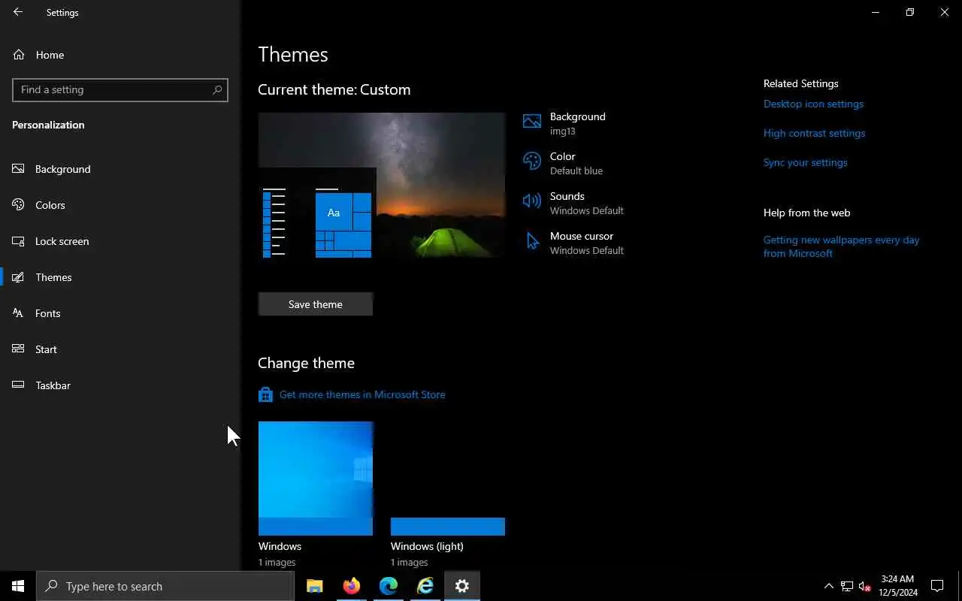Open the Mouse cursor pointer icon

pyautogui.click(x=532, y=240)
